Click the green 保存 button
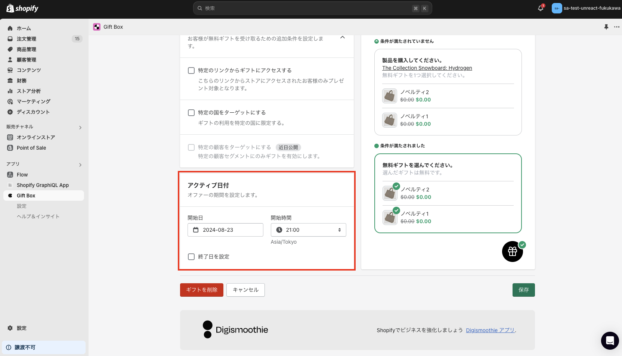The height and width of the screenshot is (356, 622). pyautogui.click(x=523, y=290)
